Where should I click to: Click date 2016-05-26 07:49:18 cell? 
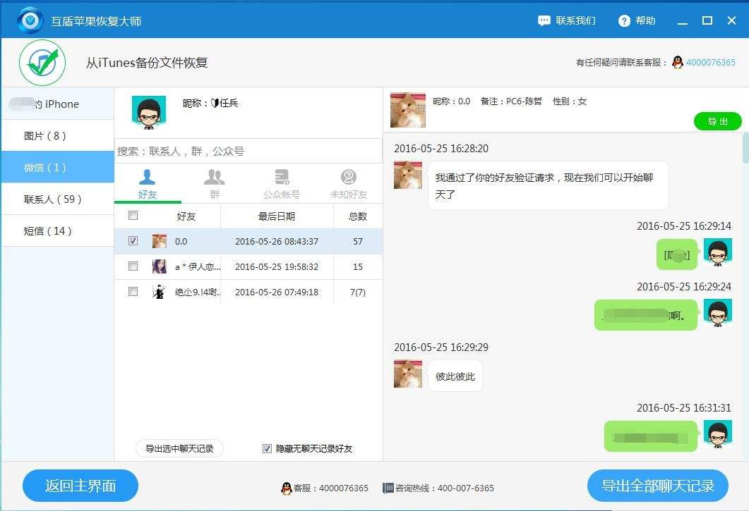click(277, 292)
